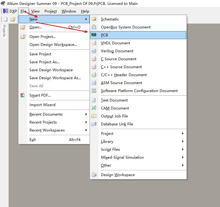This screenshot has width=220, height=207.
Task: Create a new Schematic document
Action: pos(138,19)
